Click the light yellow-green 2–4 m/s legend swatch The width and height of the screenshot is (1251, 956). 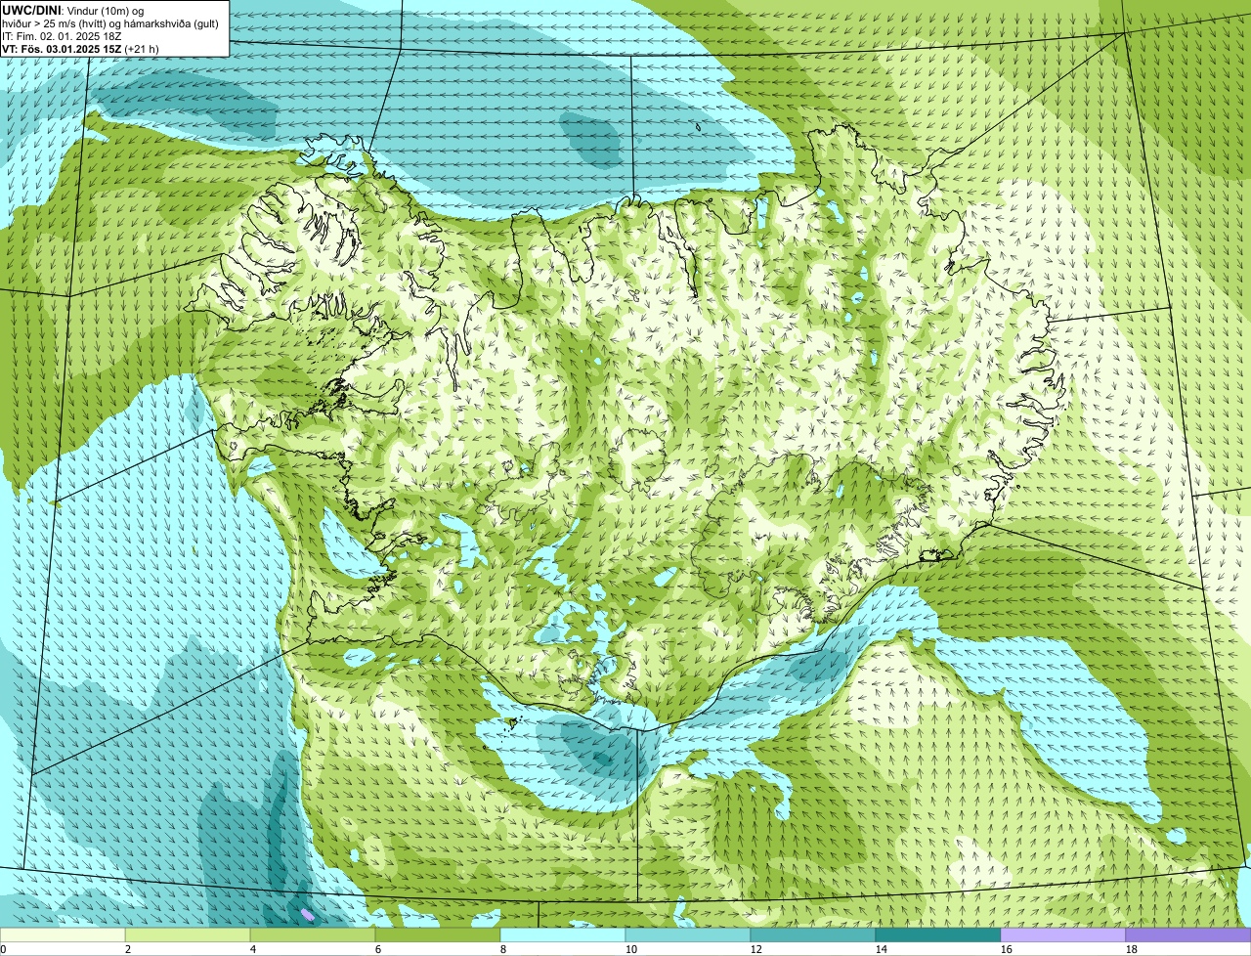(x=188, y=935)
